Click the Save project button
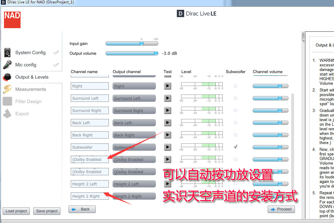Image resolution: width=334 pixels, height=223 pixels. click(x=47, y=211)
